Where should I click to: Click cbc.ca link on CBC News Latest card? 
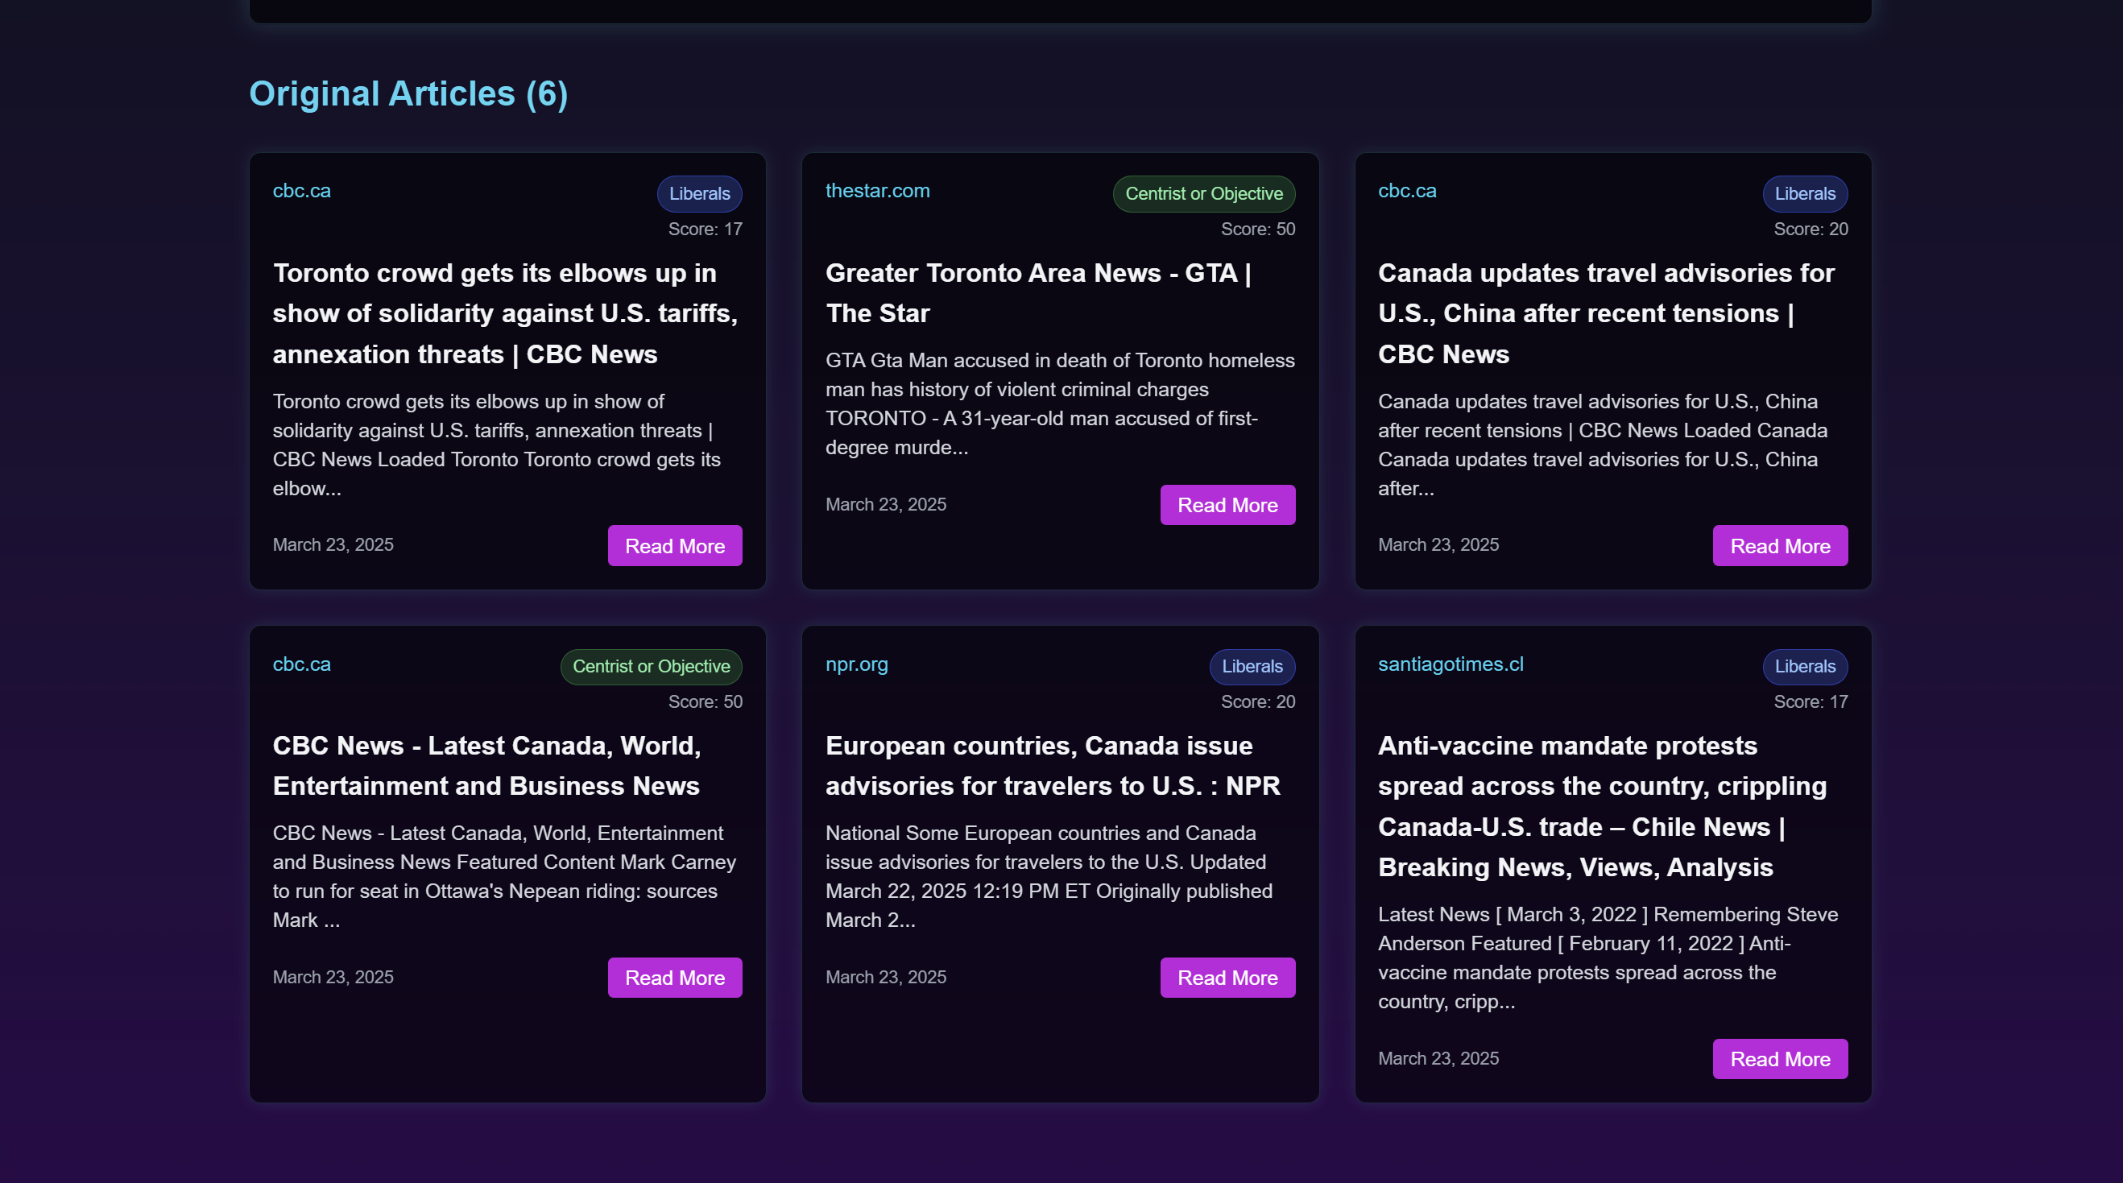301,664
